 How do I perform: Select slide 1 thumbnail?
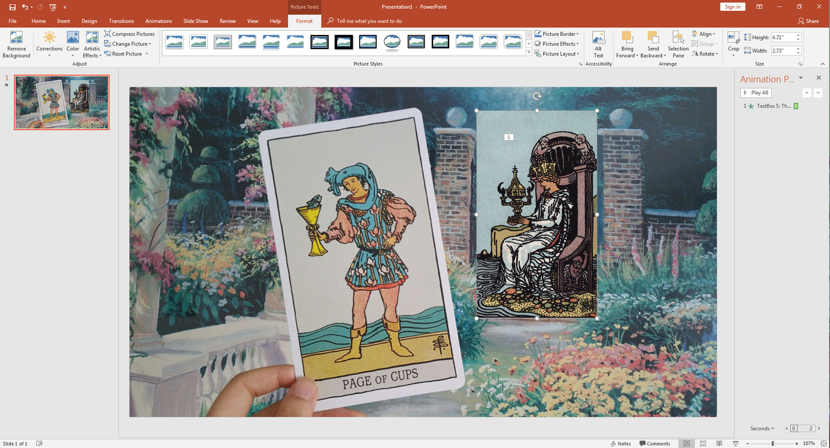(x=62, y=102)
